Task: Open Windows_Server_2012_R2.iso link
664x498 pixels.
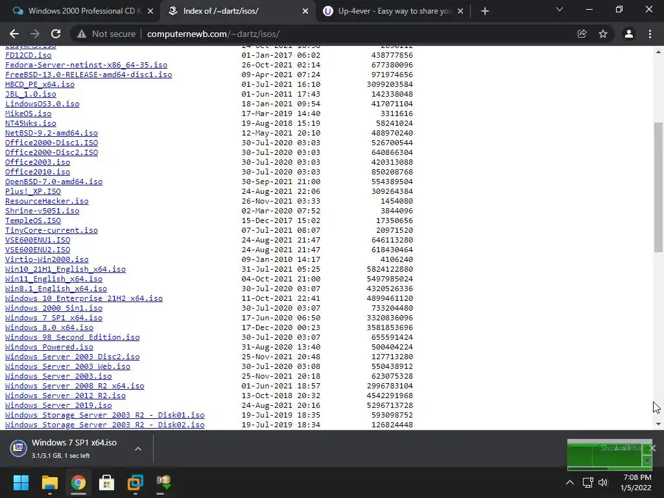Action: pyautogui.click(x=65, y=396)
